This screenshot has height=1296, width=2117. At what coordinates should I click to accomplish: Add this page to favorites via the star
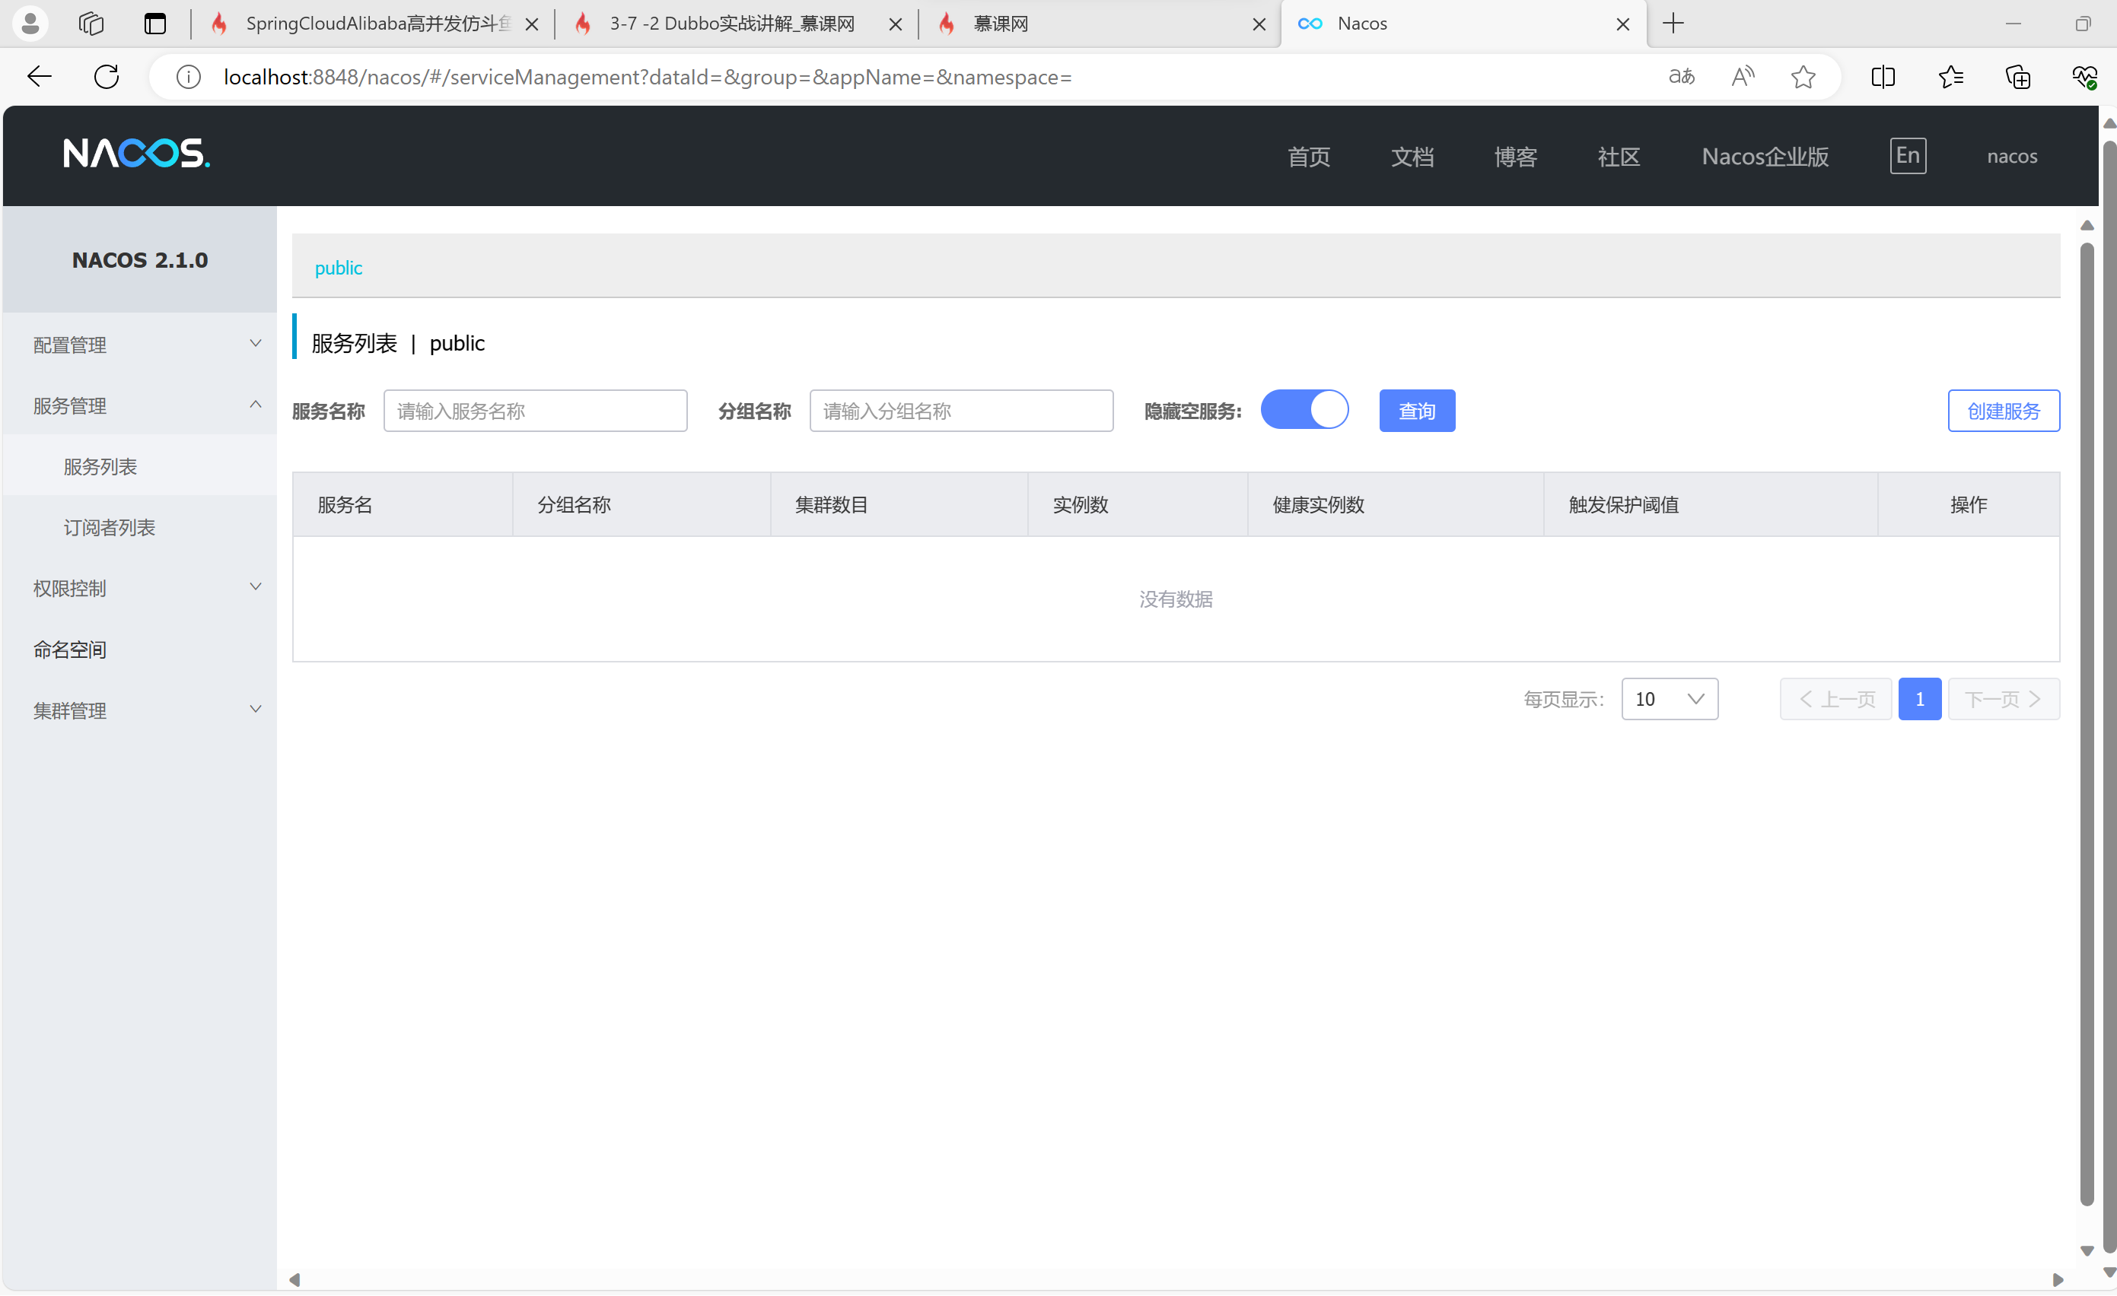click(x=1803, y=77)
